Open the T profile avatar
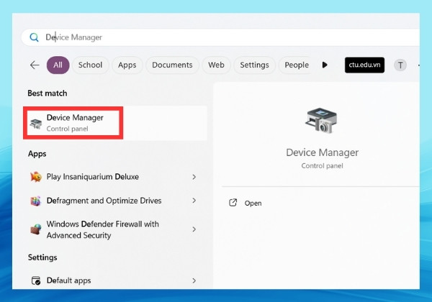The width and height of the screenshot is (432, 302). (400, 65)
